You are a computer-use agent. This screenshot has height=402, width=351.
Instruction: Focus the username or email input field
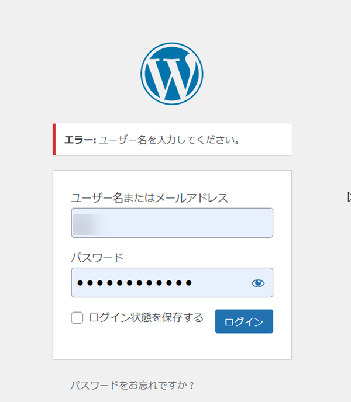tap(172, 223)
